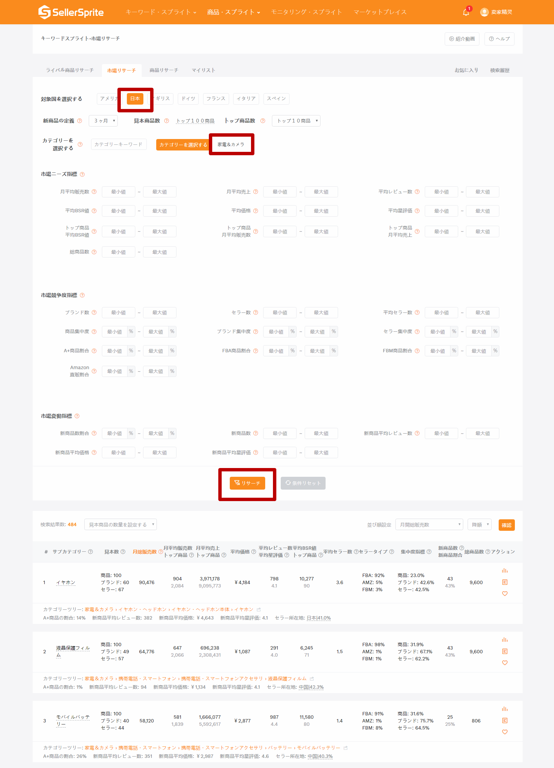This screenshot has height=768, width=554.
Task: Open モニタリング・スプライト menu
Action: point(306,12)
